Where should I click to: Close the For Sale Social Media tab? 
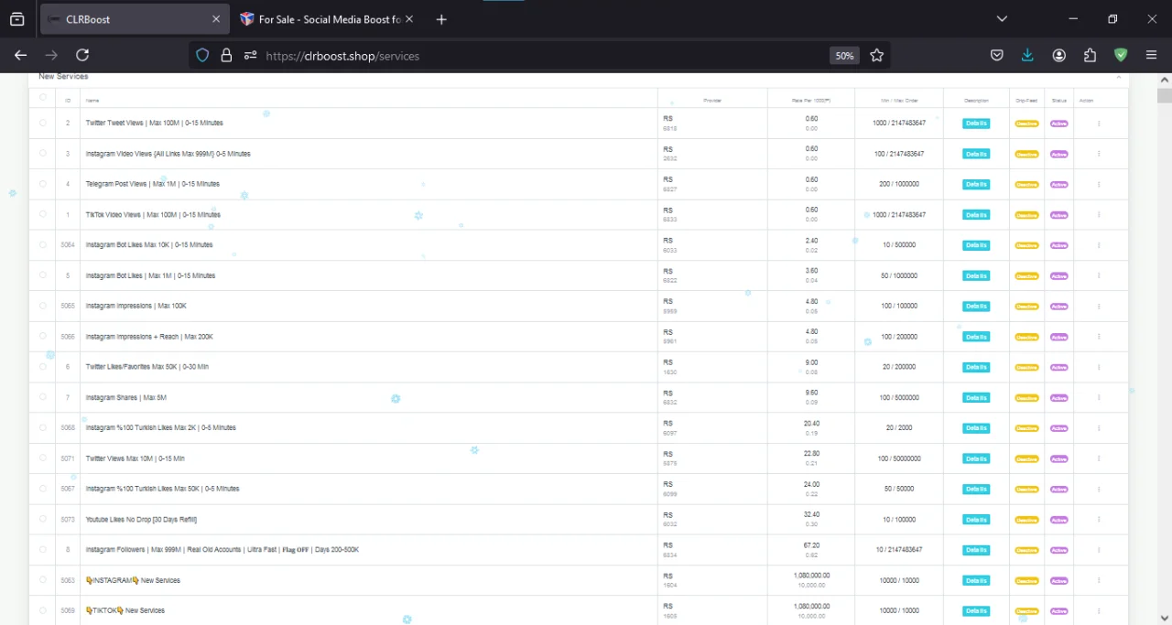click(408, 19)
